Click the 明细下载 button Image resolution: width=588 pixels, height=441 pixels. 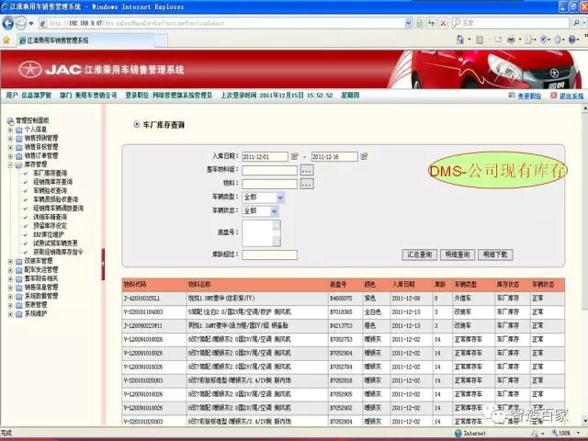click(x=495, y=254)
